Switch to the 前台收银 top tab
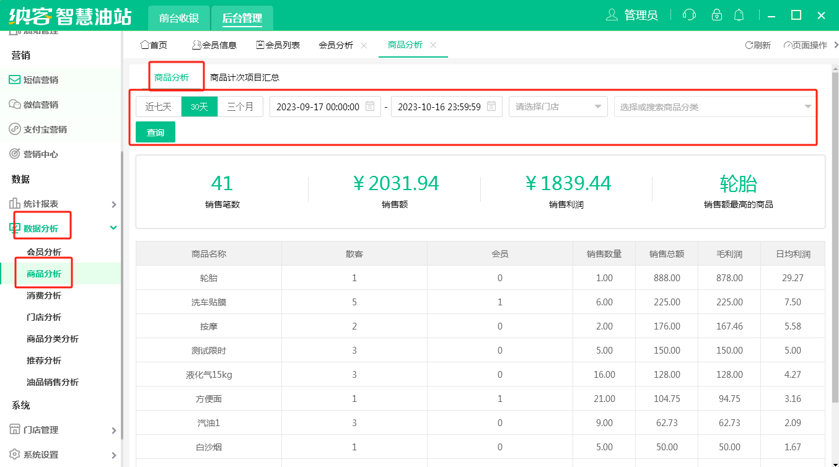 178,18
